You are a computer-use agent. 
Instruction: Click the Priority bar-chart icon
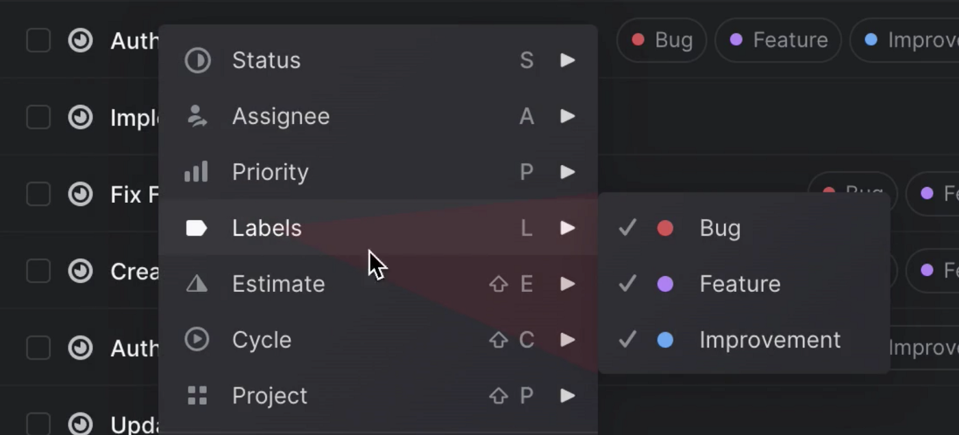196,172
